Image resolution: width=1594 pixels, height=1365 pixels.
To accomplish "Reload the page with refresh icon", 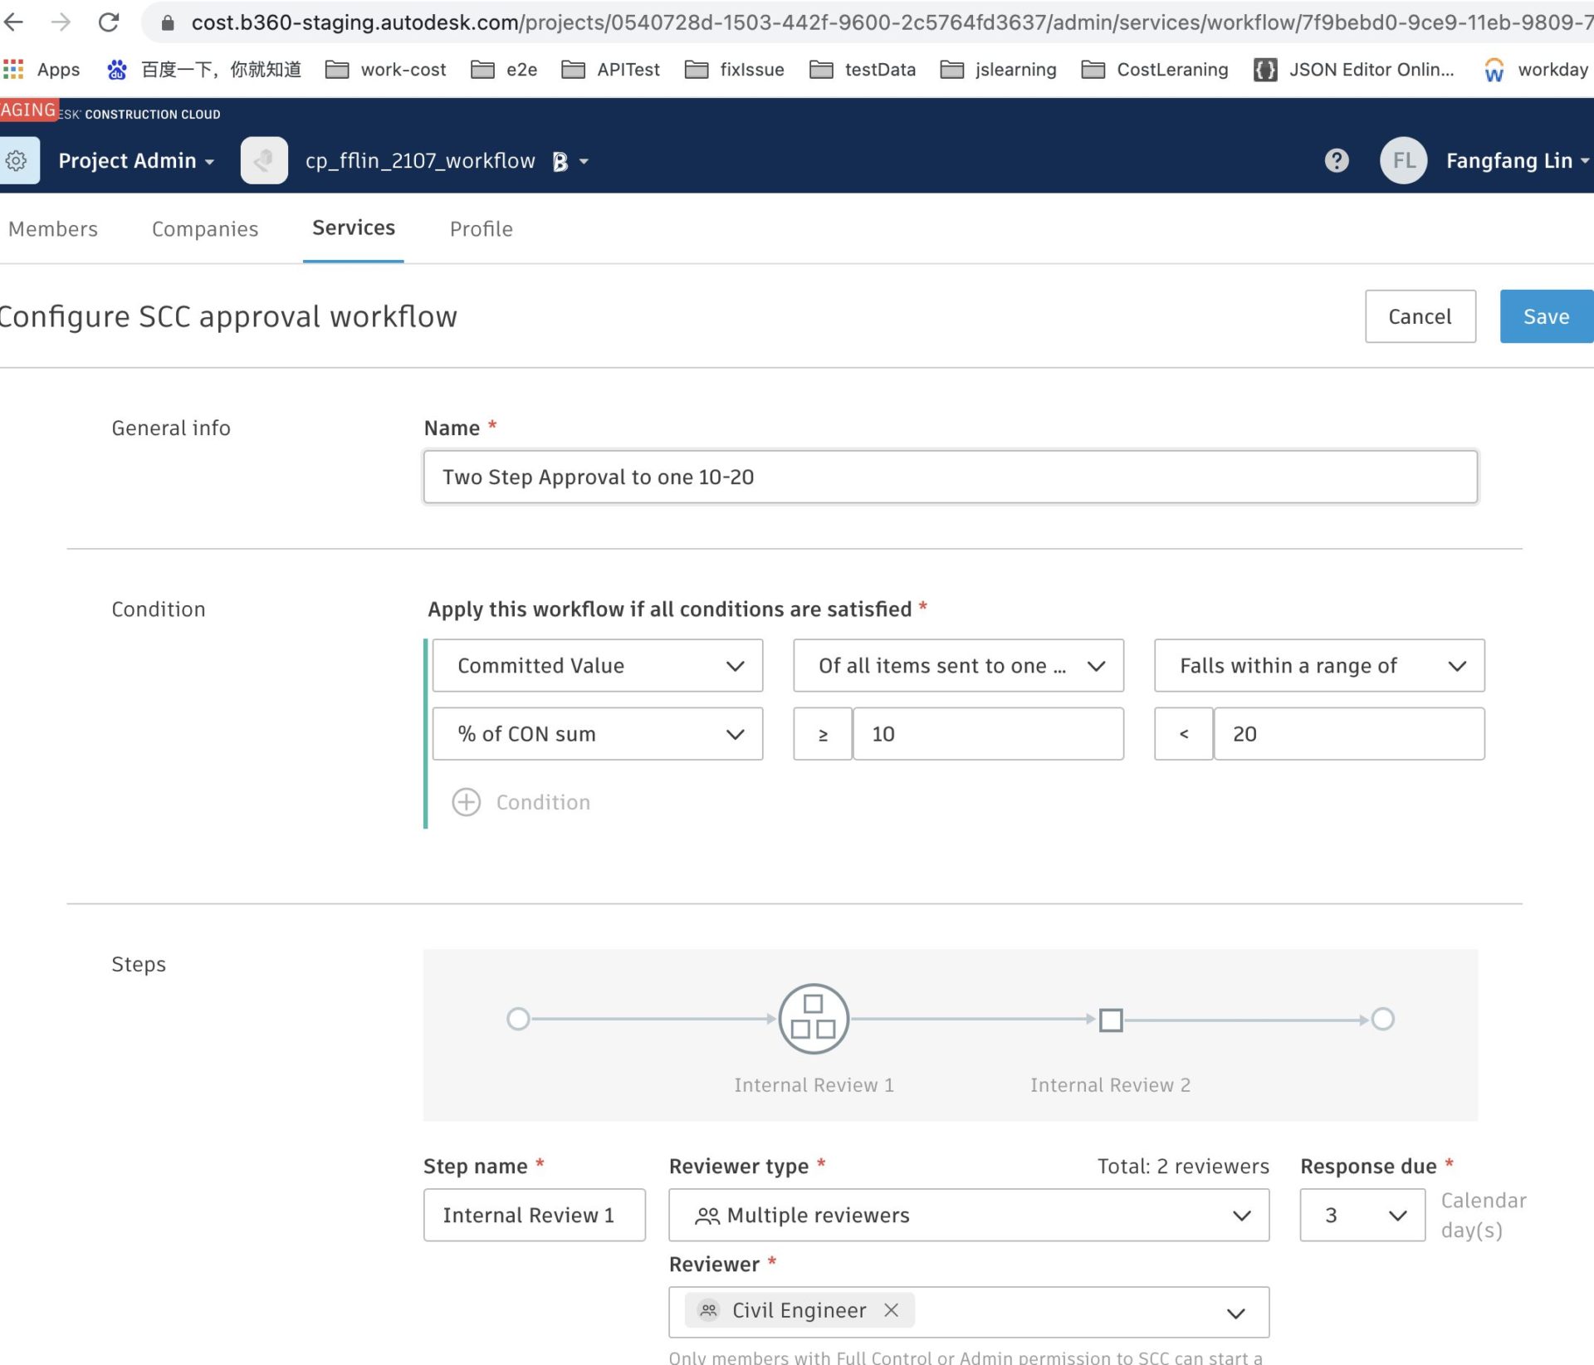I will [x=109, y=22].
